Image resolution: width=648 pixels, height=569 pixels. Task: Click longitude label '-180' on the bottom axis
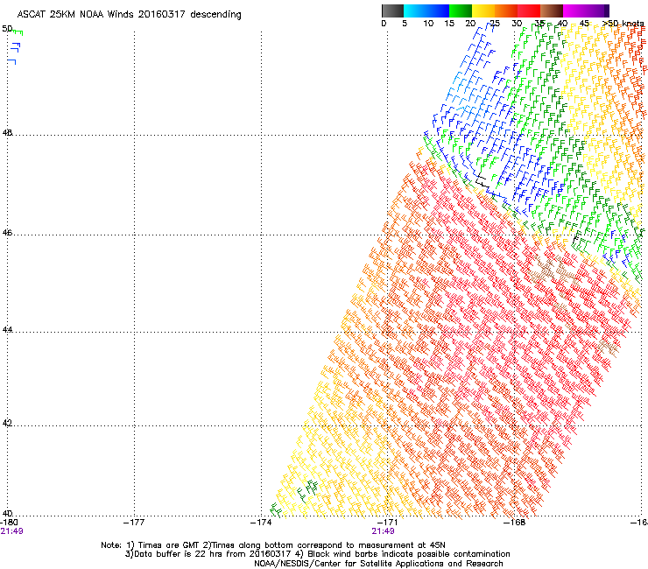click(9, 523)
